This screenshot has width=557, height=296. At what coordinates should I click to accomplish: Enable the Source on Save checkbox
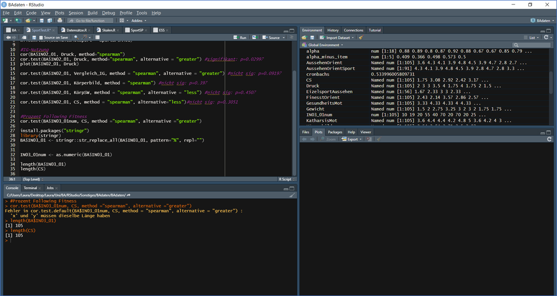(x=41, y=37)
